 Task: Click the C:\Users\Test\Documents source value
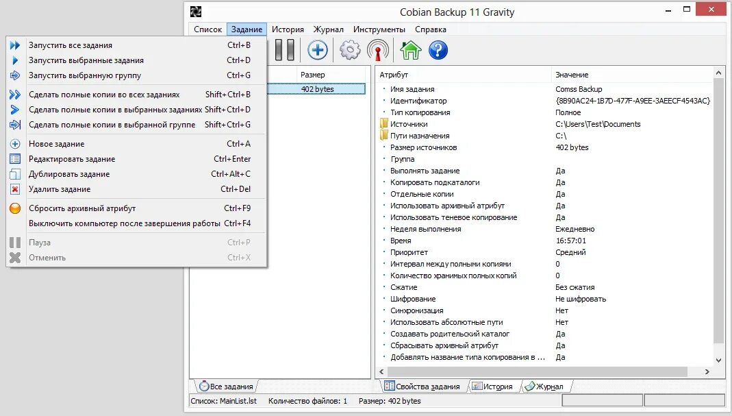(x=598, y=124)
